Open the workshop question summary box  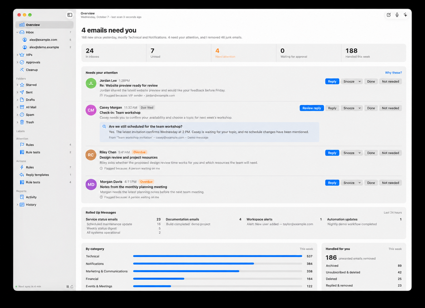tap(209, 132)
